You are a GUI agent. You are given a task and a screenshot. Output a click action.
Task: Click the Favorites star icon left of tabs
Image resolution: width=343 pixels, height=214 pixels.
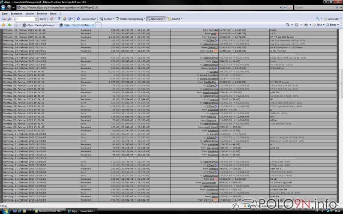coord(4,25)
